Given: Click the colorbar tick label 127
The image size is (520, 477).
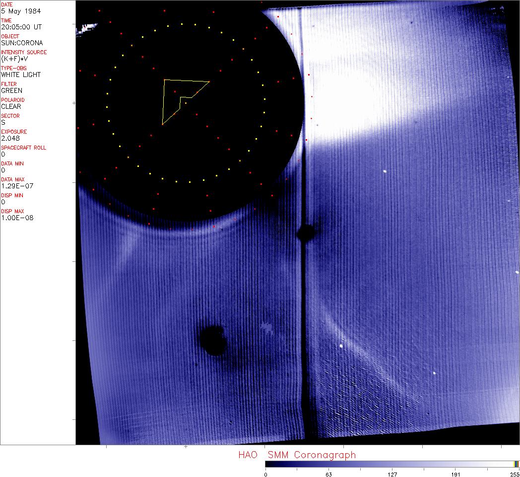Looking at the screenshot, I should tap(392, 475).
